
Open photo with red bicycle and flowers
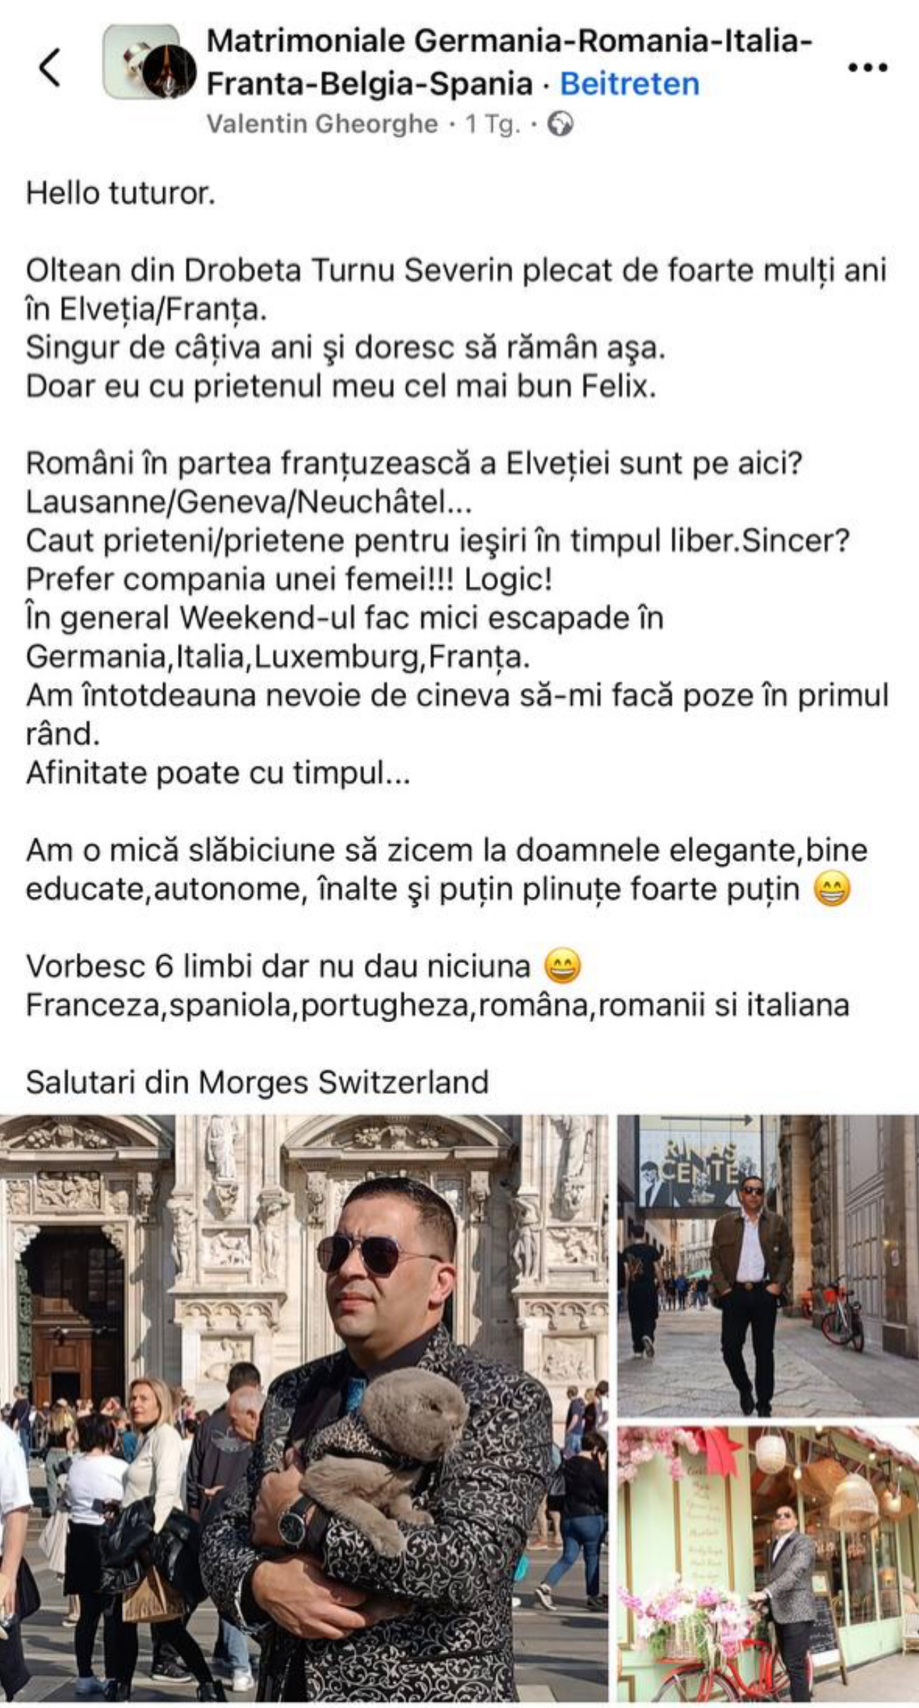point(768,1564)
